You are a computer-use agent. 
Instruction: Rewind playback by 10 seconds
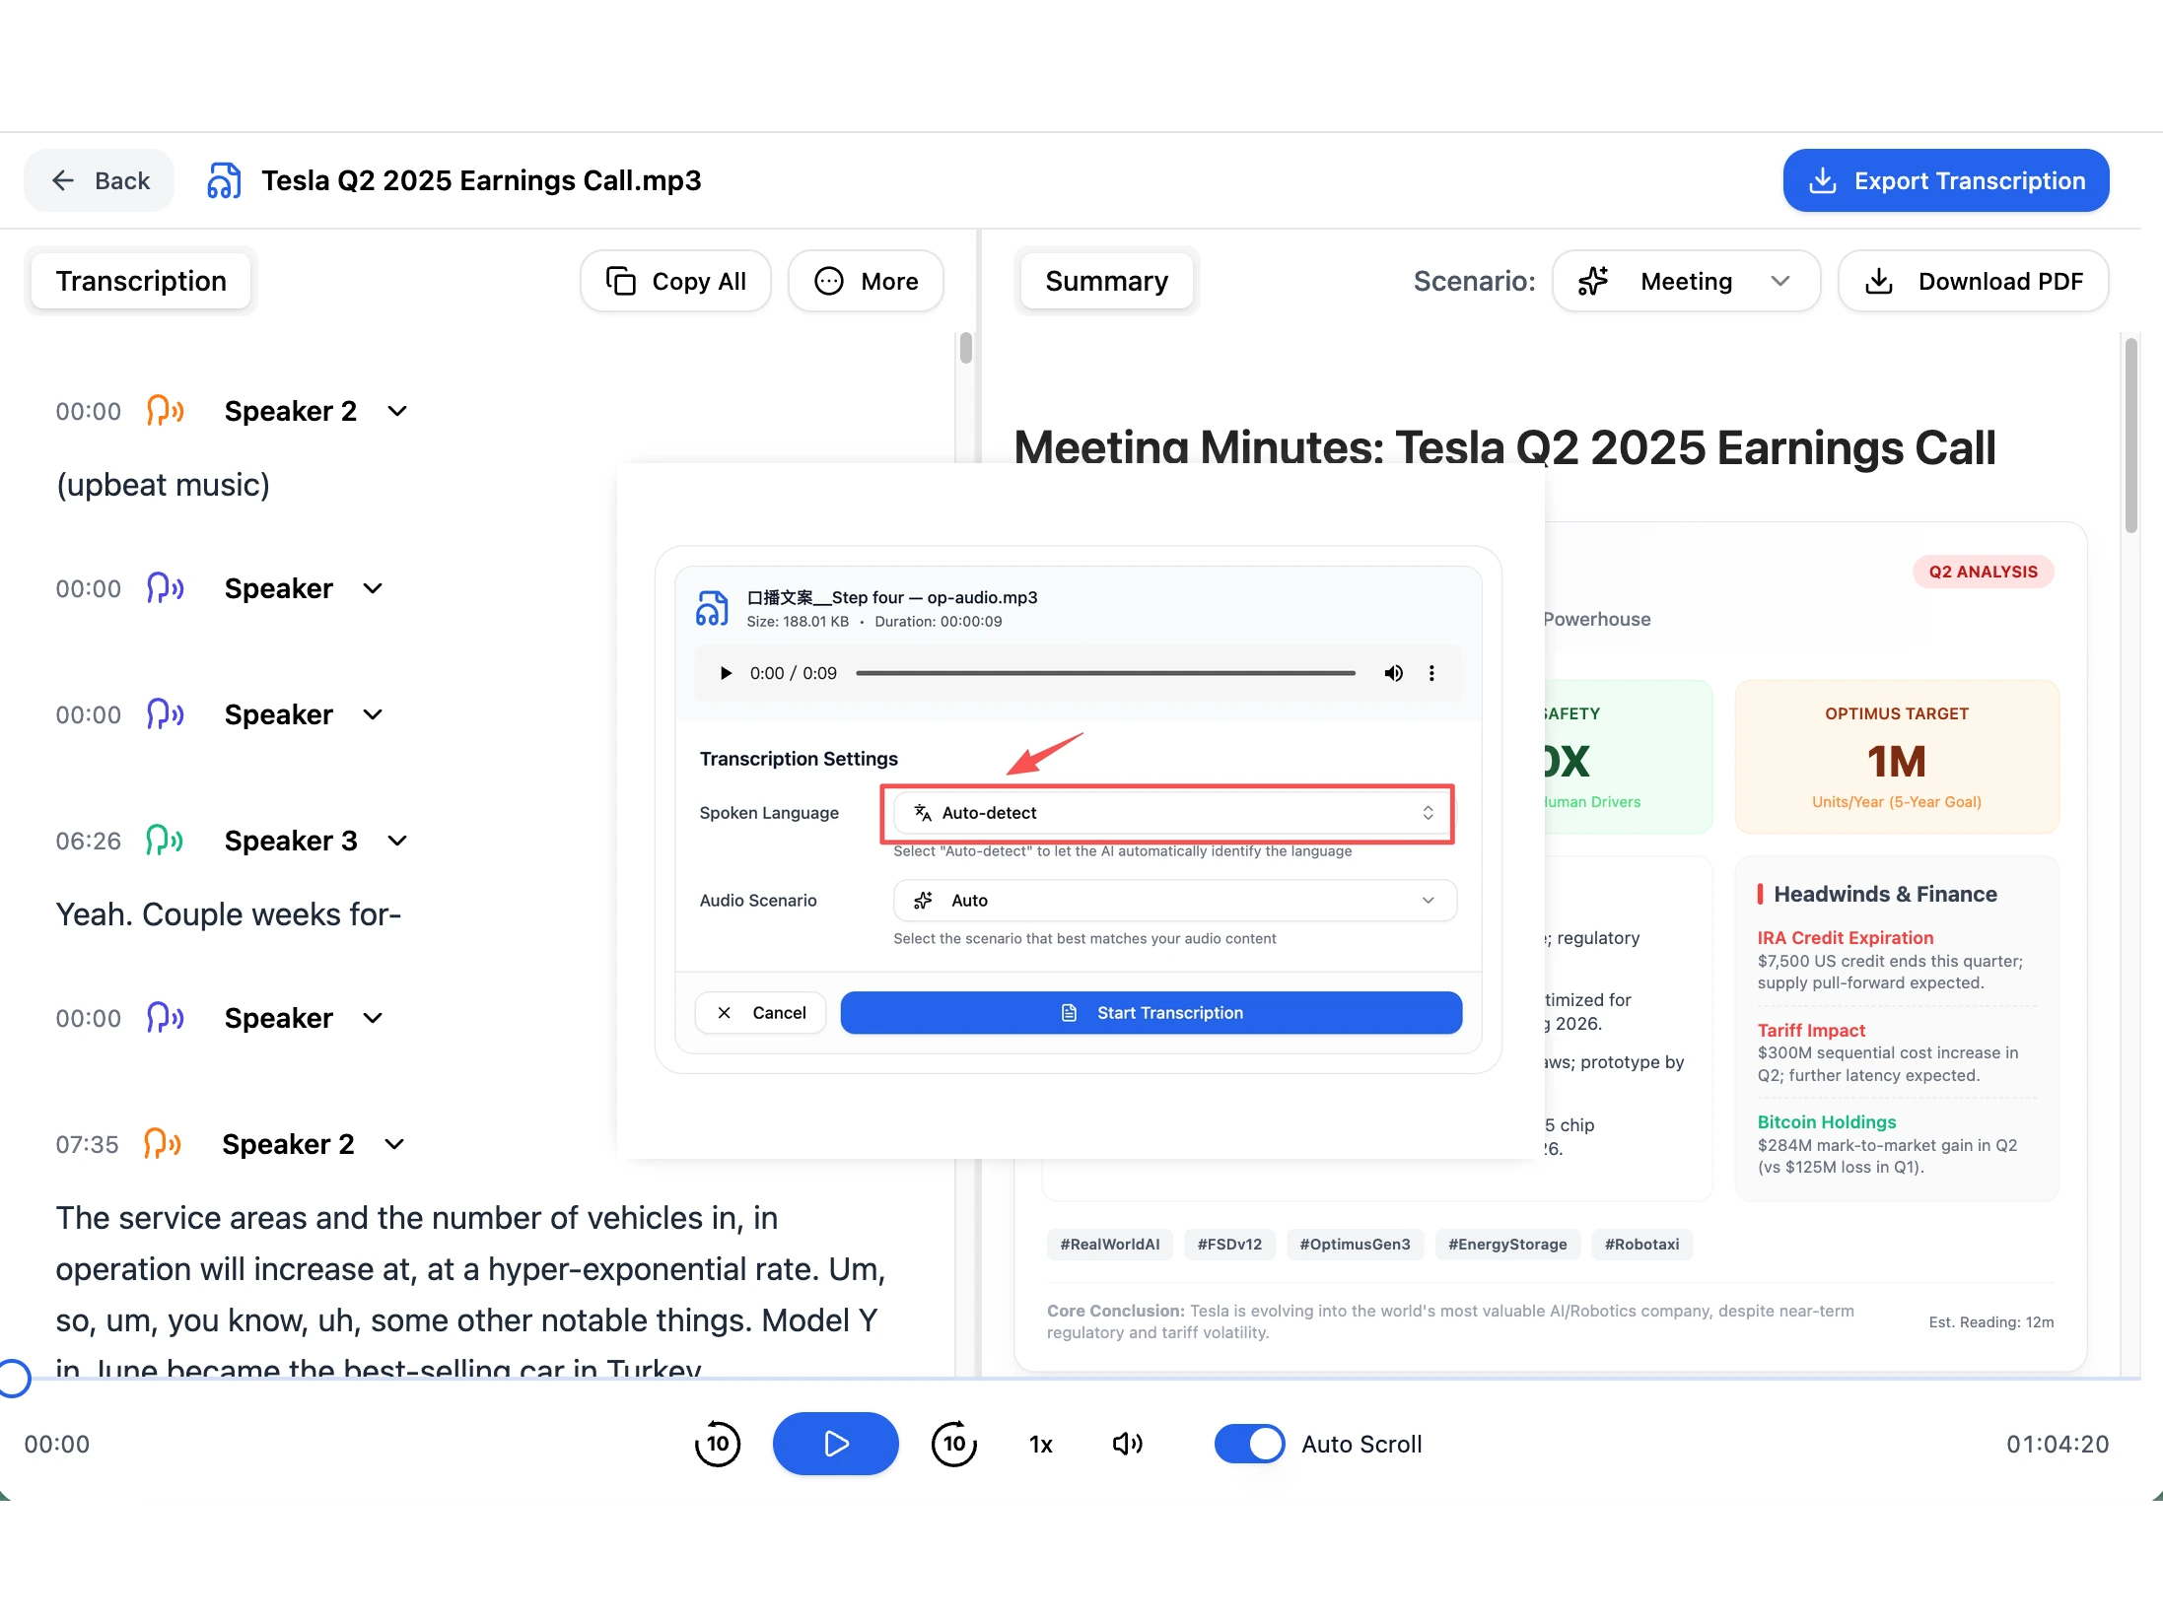pyautogui.click(x=717, y=1444)
